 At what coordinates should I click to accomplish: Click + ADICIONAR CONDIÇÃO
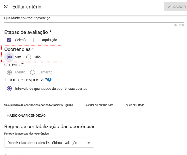point(26,116)
